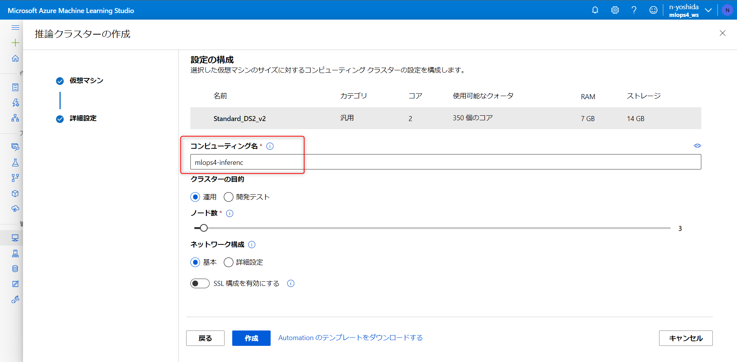Go to the 仮想マシン wizard step

click(x=86, y=81)
